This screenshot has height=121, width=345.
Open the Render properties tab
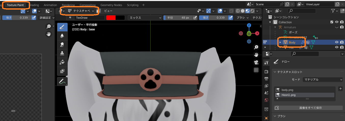[x=266, y=72]
